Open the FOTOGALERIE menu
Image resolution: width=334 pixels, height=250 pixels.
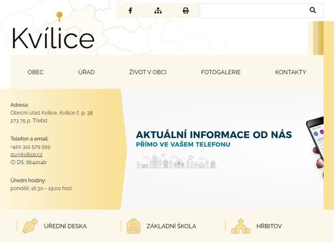coord(220,72)
